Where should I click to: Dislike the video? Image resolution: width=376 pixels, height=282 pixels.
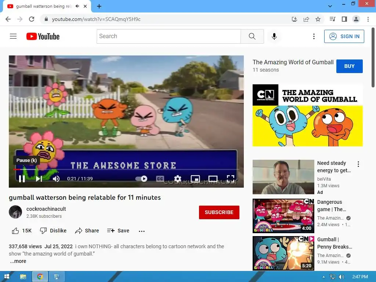53,231
